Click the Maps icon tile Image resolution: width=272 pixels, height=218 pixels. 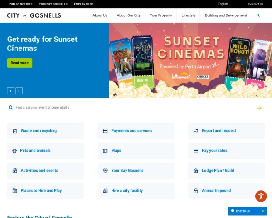(x=105, y=151)
